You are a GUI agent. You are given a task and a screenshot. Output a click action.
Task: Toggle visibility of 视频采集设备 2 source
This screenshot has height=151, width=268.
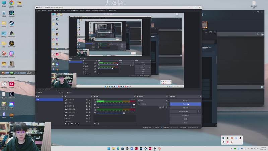tap(87, 112)
